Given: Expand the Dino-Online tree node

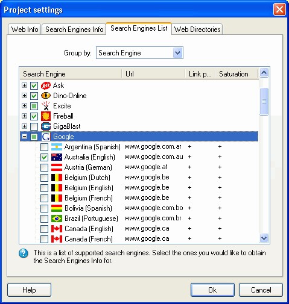Looking at the screenshot, I should pos(24,96).
